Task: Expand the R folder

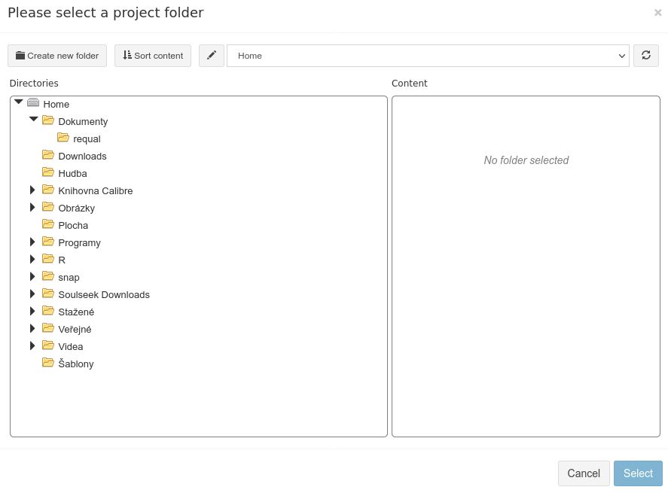Action: pyautogui.click(x=32, y=259)
